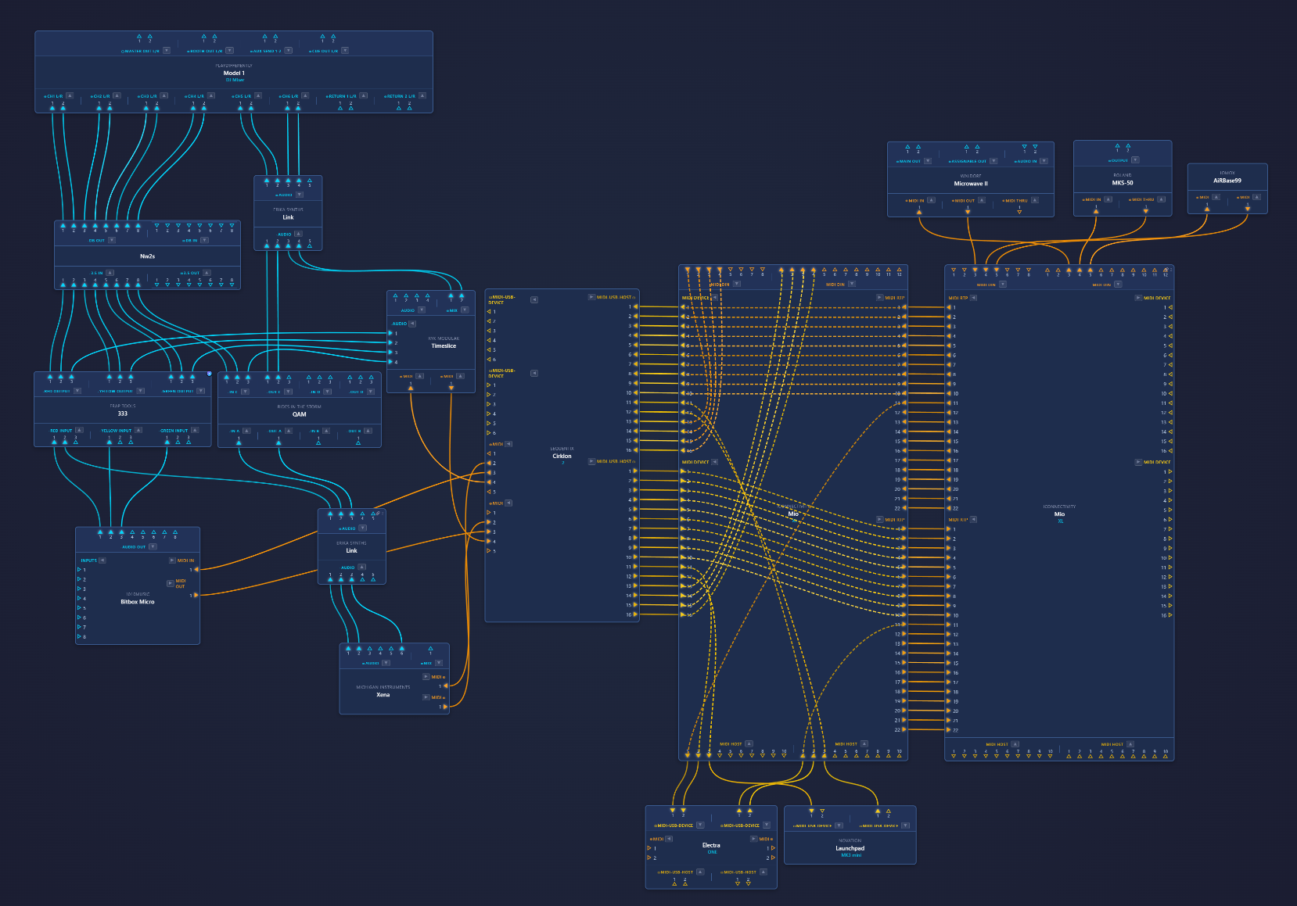This screenshot has width=1297, height=906.
Task: Select the MKS-50 device title
Action: [x=1123, y=183]
